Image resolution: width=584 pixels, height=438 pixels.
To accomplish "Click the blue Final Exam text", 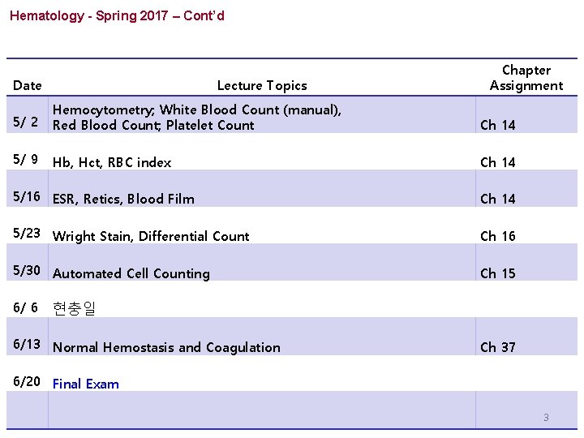I will (86, 384).
